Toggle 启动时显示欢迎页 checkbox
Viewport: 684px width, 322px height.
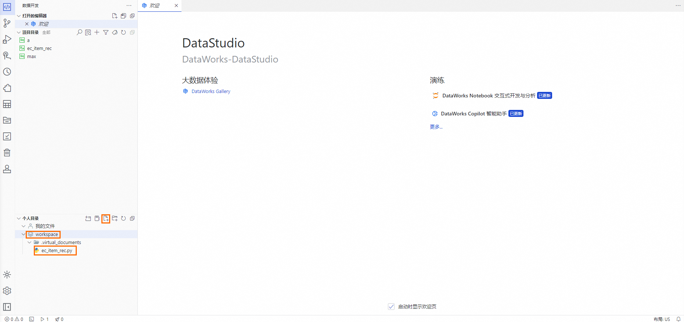(391, 307)
